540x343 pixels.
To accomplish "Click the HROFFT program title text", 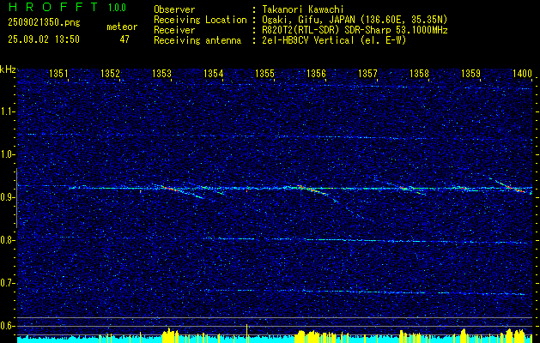I will point(53,7).
